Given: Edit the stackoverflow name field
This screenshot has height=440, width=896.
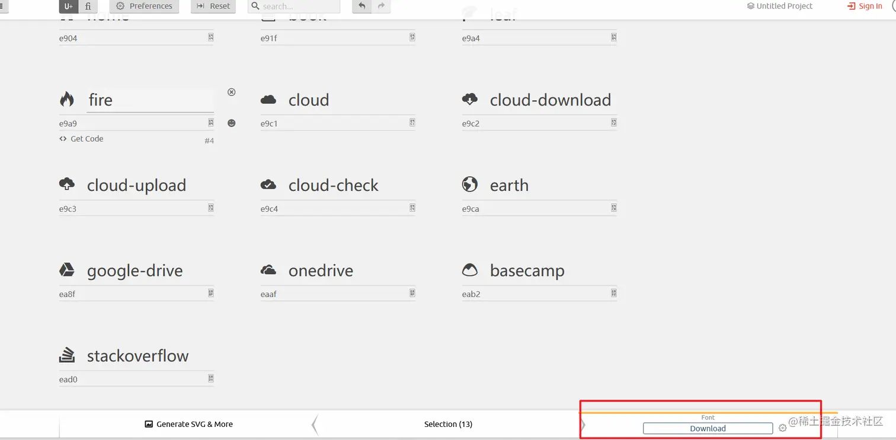Looking at the screenshot, I should (x=150, y=356).
